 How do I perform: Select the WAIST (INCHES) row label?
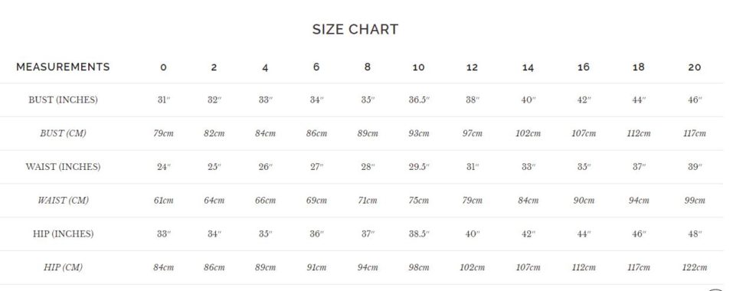coord(63,167)
